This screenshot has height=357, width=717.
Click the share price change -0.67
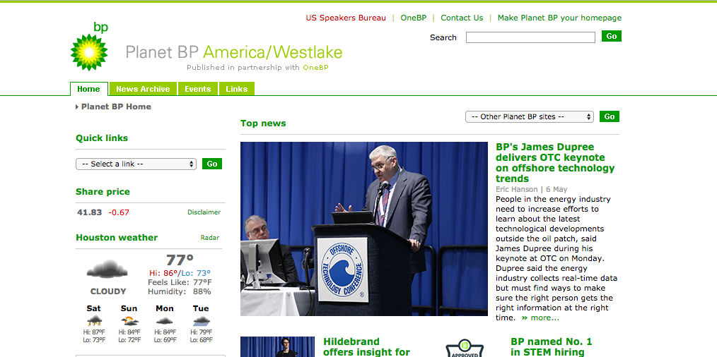[x=119, y=212]
